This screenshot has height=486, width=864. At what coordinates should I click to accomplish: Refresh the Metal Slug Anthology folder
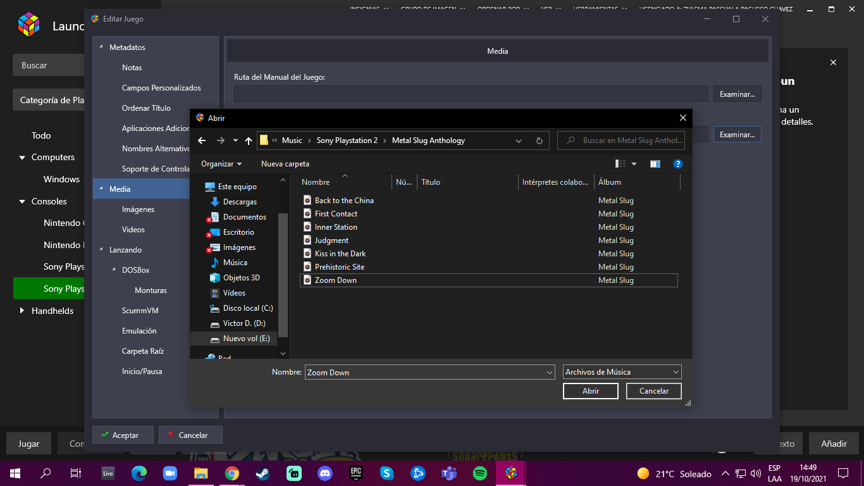pyautogui.click(x=539, y=140)
